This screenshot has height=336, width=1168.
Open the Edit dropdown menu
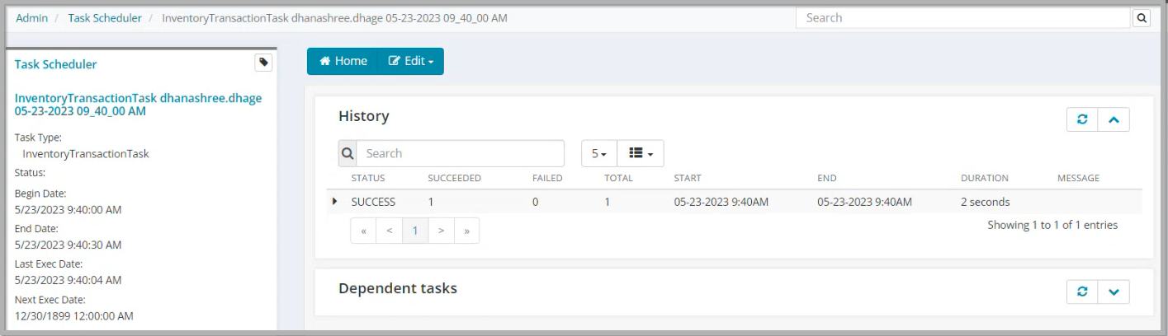tap(410, 61)
